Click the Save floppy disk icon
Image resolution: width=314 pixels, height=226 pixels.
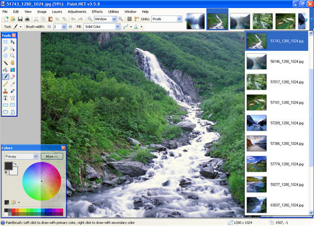click(x=20, y=19)
